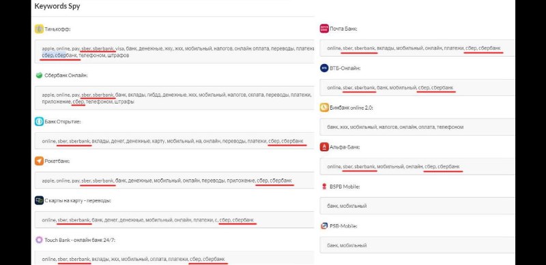The width and height of the screenshot is (546, 265).
Task: Select С карты на карту - переводы title
Action: click(78, 201)
